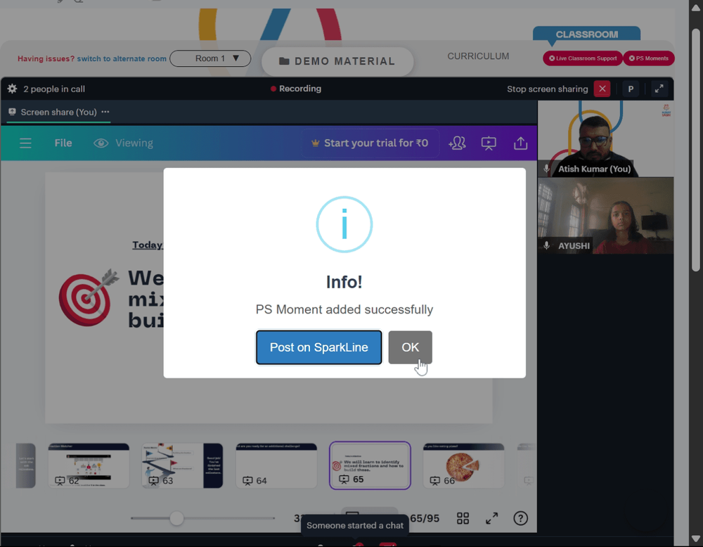The width and height of the screenshot is (703, 547).
Task: Select slide 62 thumbnail
Action: click(x=89, y=465)
